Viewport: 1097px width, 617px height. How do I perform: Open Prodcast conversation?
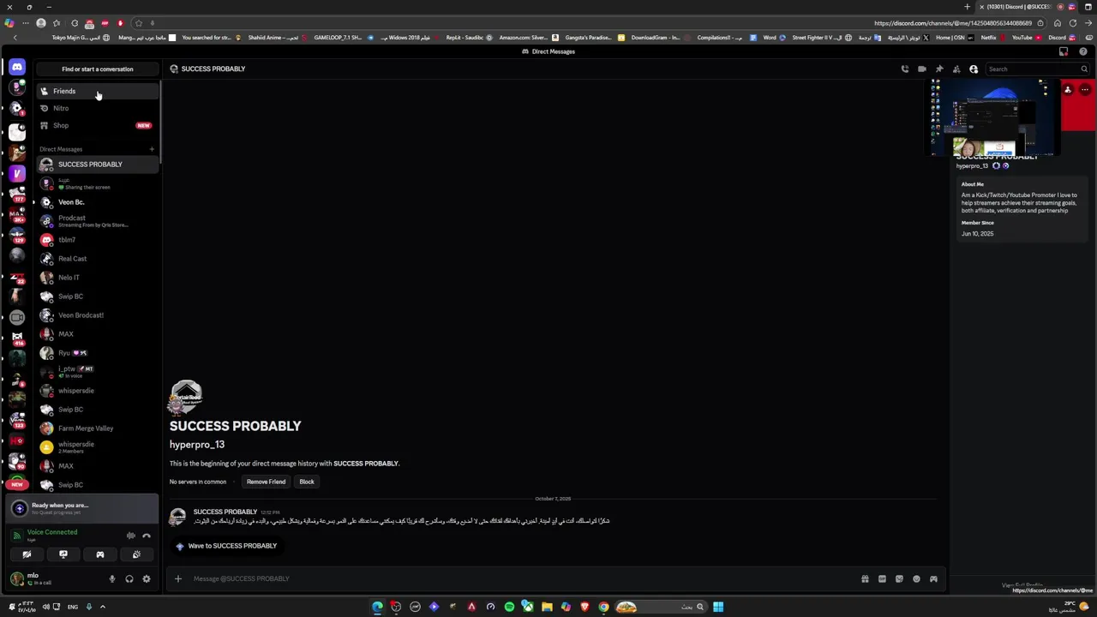(98, 221)
